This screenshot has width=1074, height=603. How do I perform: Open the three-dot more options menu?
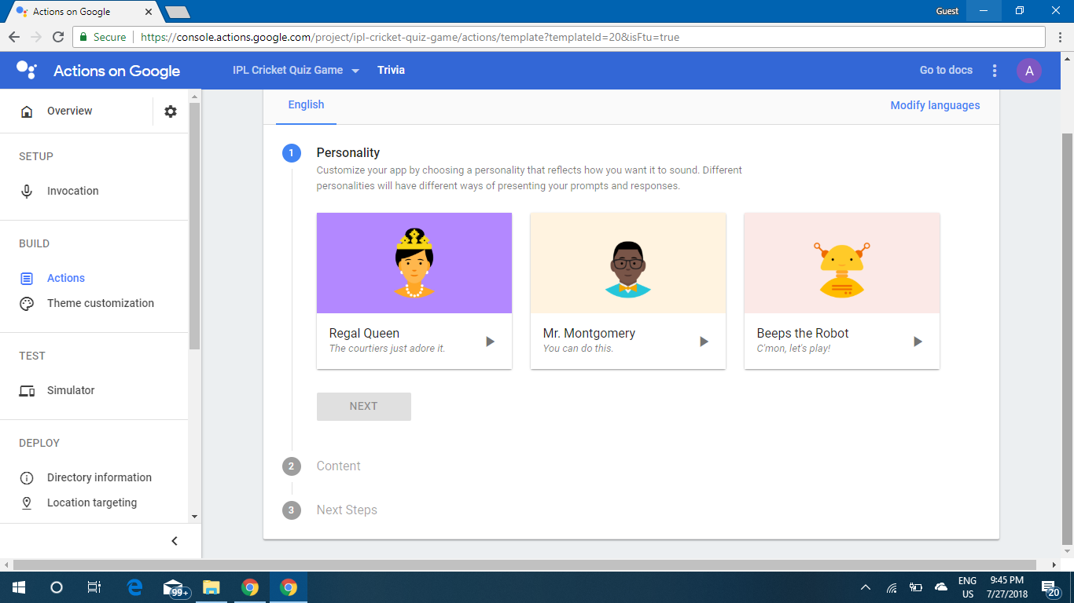[x=995, y=71]
